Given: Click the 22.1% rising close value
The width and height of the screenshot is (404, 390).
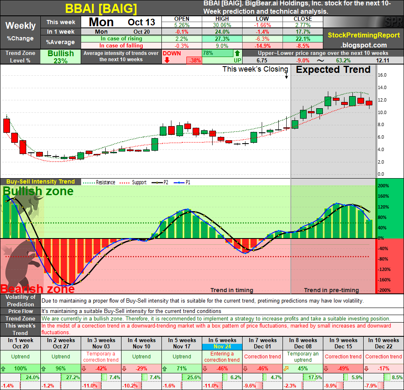Looking at the screenshot, I should click(x=303, y=39).
